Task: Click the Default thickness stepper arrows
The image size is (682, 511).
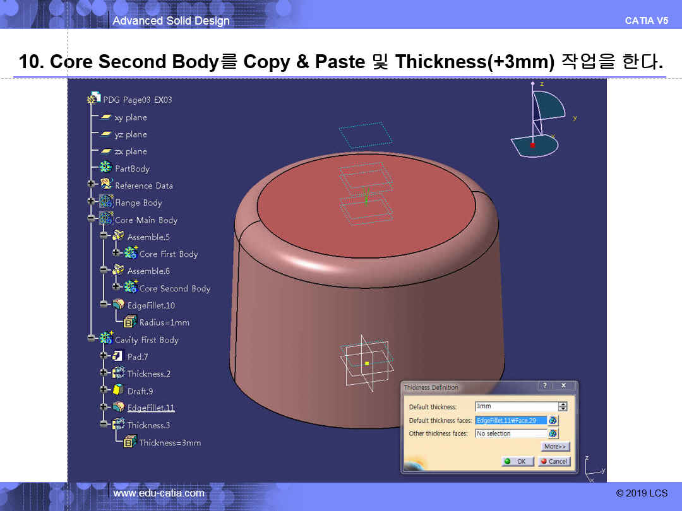Action: click(x=563, y=407)
